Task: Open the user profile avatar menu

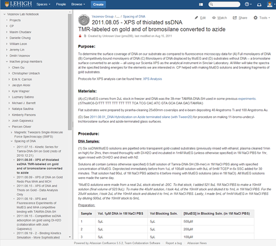Action: [271, 4]
